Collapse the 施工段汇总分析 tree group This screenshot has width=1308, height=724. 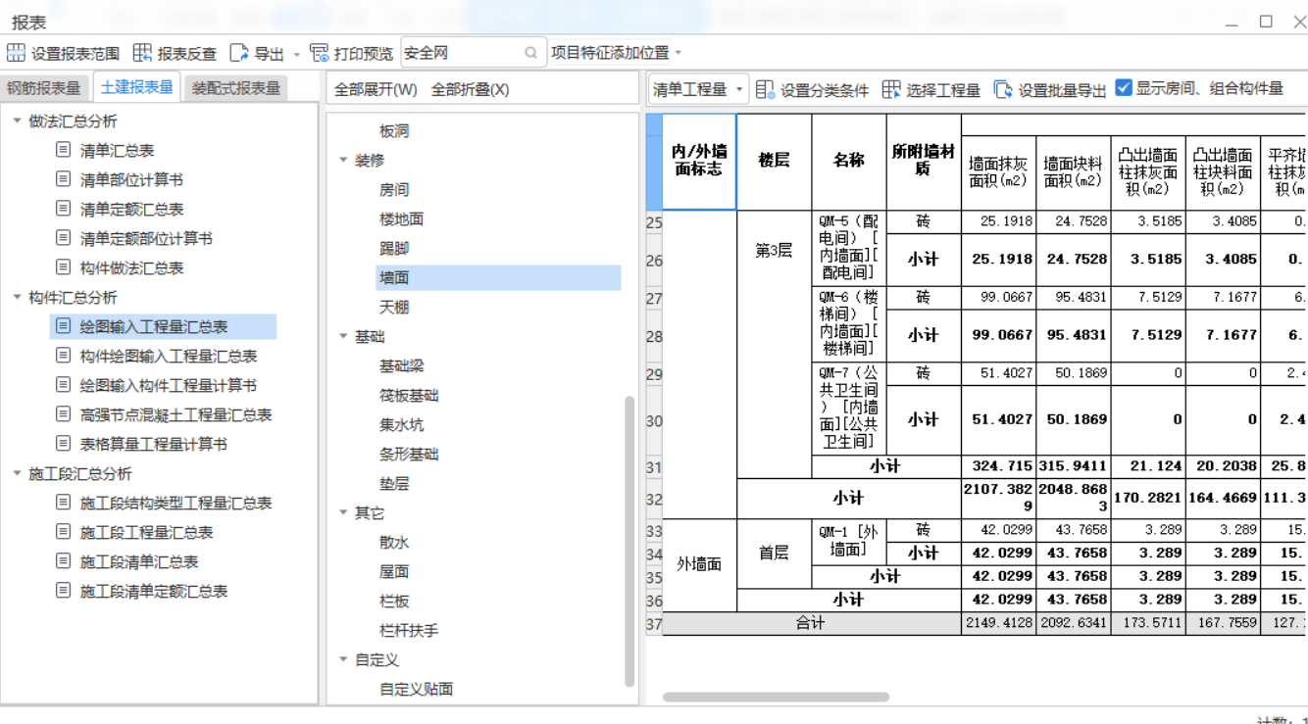pyautogui.click(x=17, y=473)
